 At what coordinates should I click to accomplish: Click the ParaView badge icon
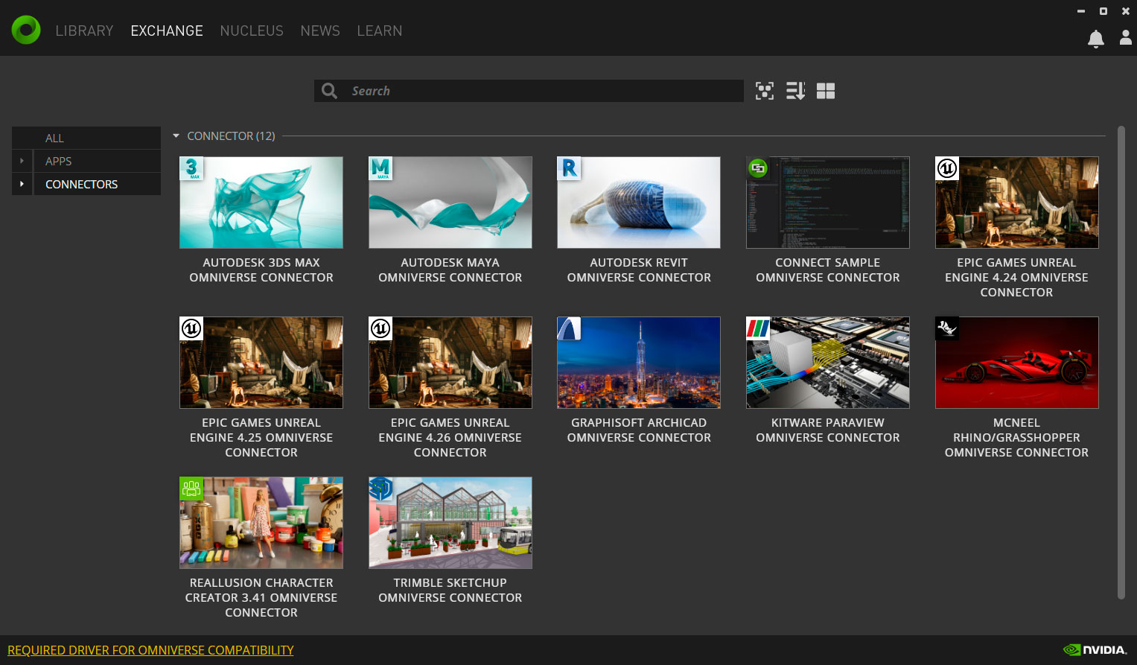pyautogui.click(x=758, y=328)
